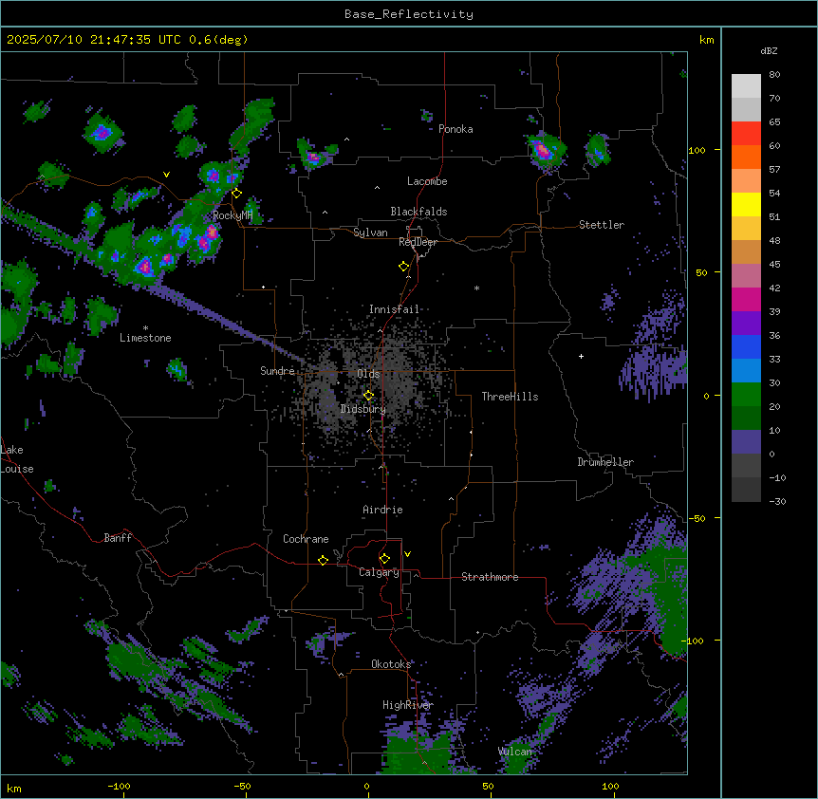
Task: Click the Okotoks label
Action: click(x=391, y=664)
